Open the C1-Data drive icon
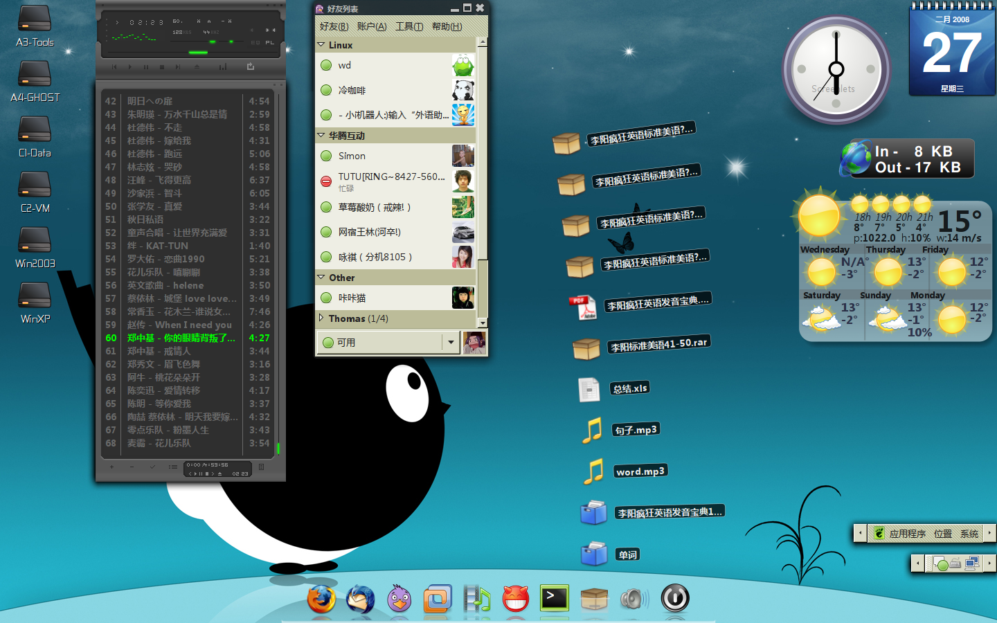The image size is (997, 623). (35, 136)
